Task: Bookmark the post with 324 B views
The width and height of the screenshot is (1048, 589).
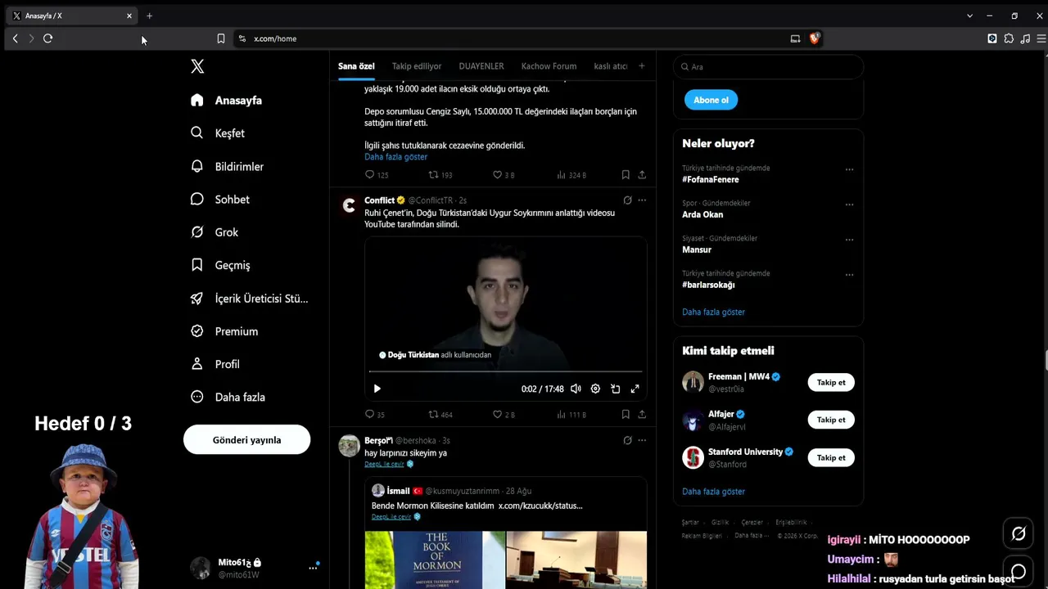Action: (626, 174)
